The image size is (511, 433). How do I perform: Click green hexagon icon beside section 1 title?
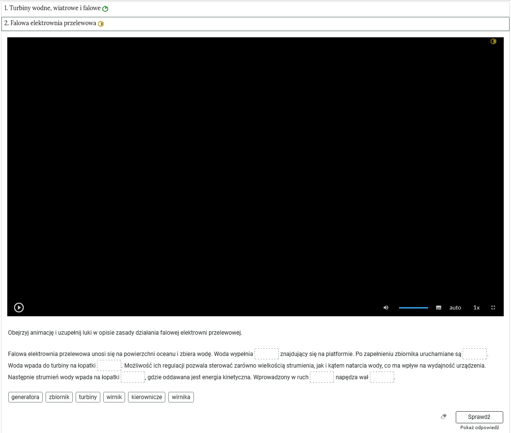[x=105, y=9]
